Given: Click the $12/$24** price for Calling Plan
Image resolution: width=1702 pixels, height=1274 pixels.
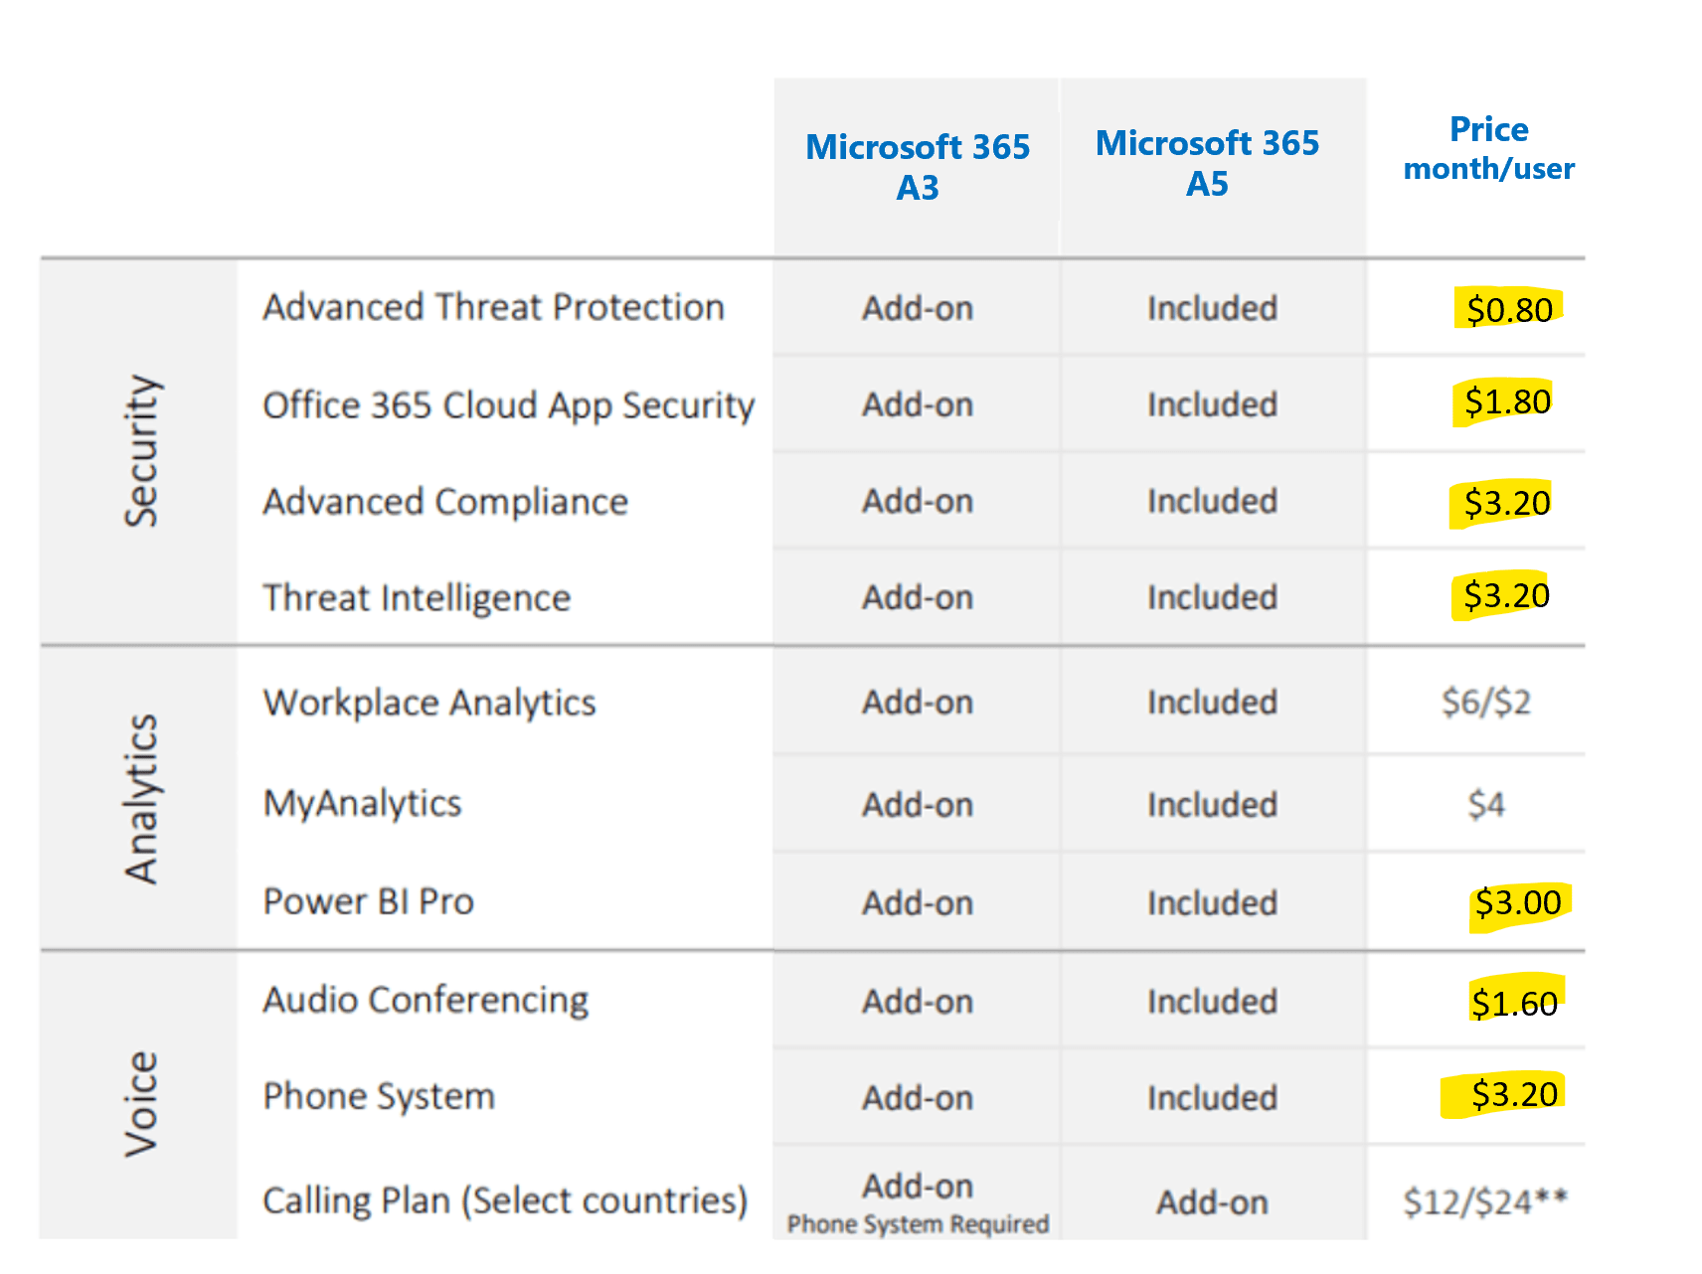Looking at the screenshot, I should (x=1485, y=1202).
